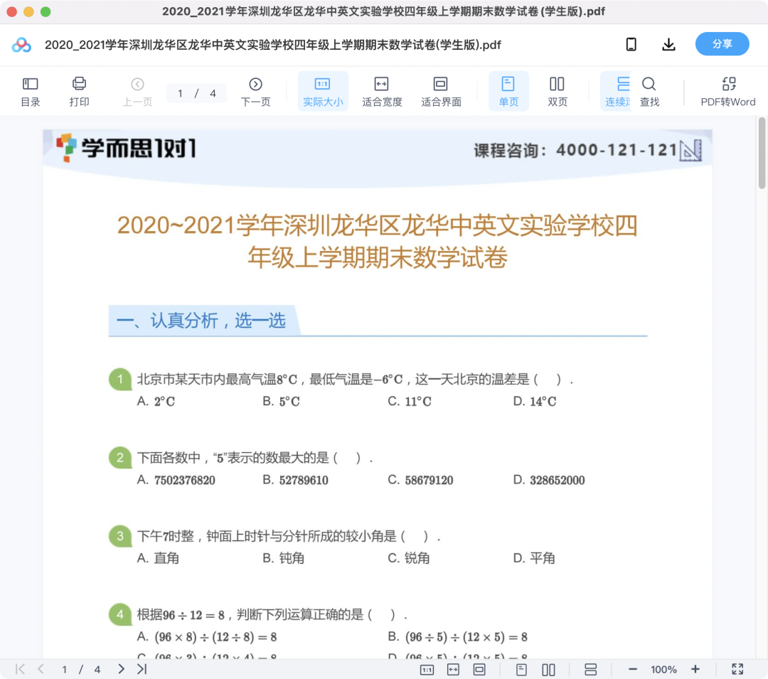Zoom in with the plus button
The width and height of the screenshot is (768, 679).
(695, 669)
